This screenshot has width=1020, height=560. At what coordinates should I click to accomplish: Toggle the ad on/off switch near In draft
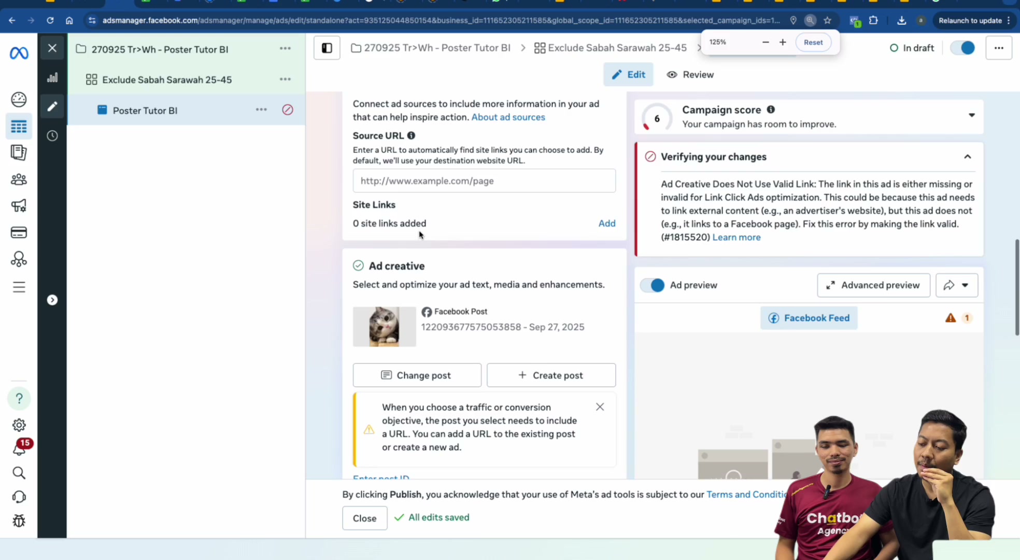[962, 48]
